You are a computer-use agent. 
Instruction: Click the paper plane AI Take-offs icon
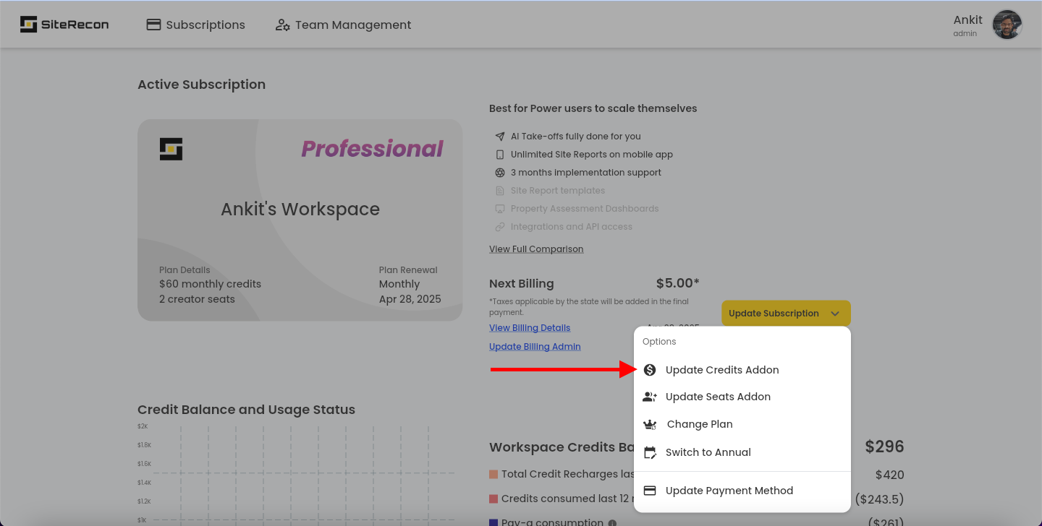point(499,137)
